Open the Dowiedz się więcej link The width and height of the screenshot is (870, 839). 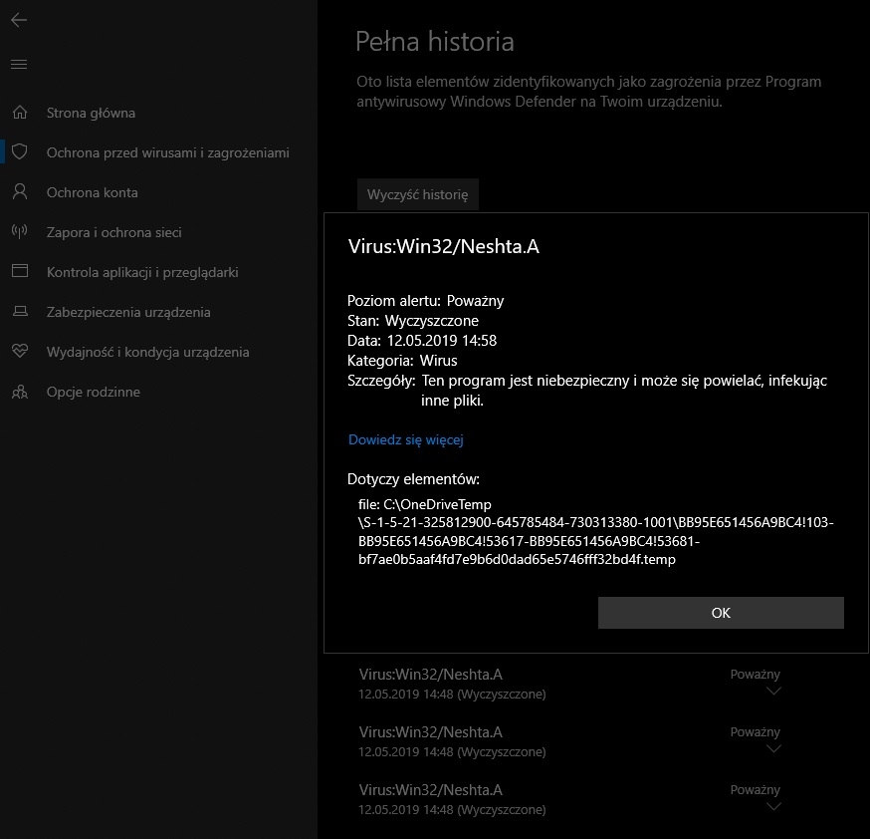pyautogui.click(x=405, y=440)
